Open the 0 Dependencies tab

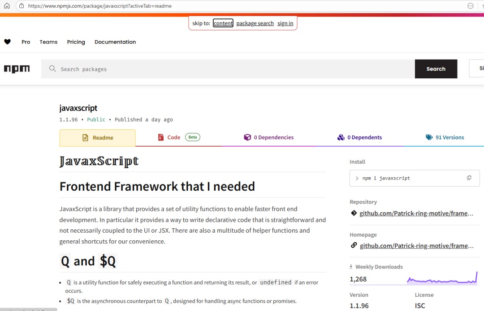[268, 137]
